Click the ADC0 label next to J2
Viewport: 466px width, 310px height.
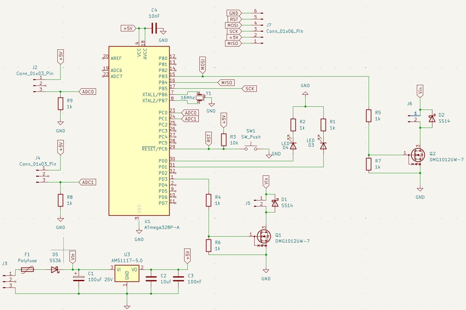88,92
